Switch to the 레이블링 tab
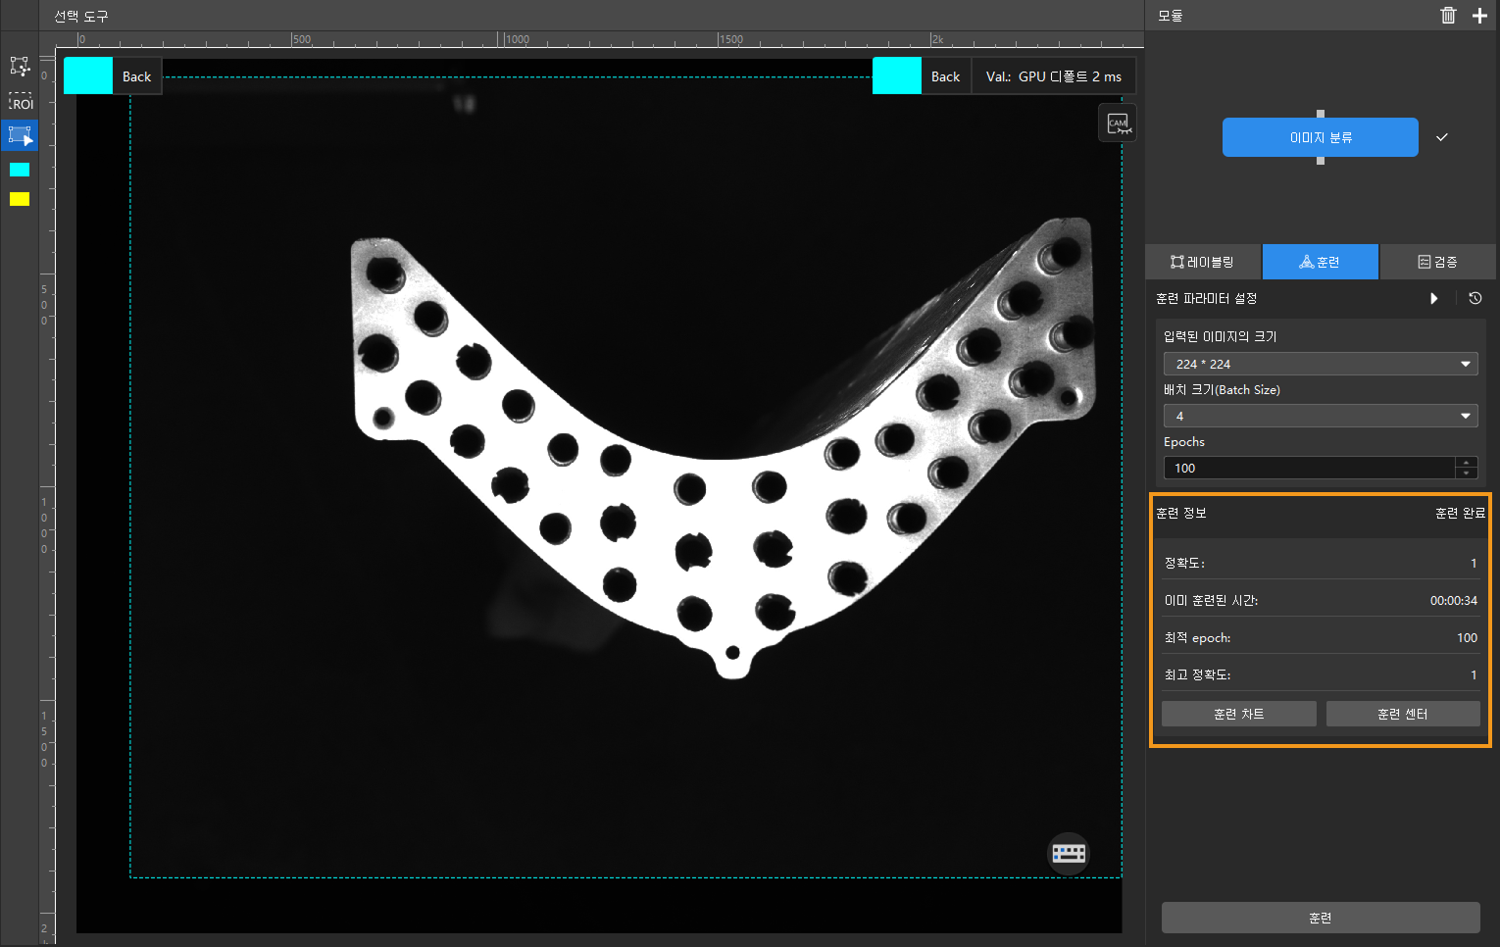 (x=1203, y=262)
